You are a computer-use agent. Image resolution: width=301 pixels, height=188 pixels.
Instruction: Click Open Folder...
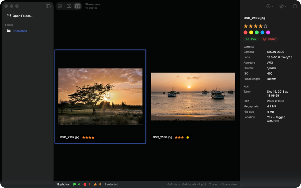pyautogui.click(x=20, y=16)
